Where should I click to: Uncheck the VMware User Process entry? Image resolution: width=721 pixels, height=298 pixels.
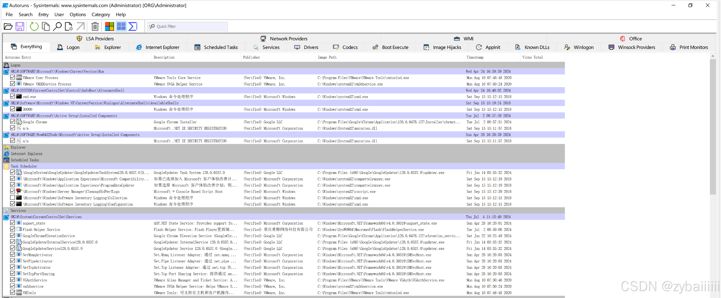[x=13, y=77]
